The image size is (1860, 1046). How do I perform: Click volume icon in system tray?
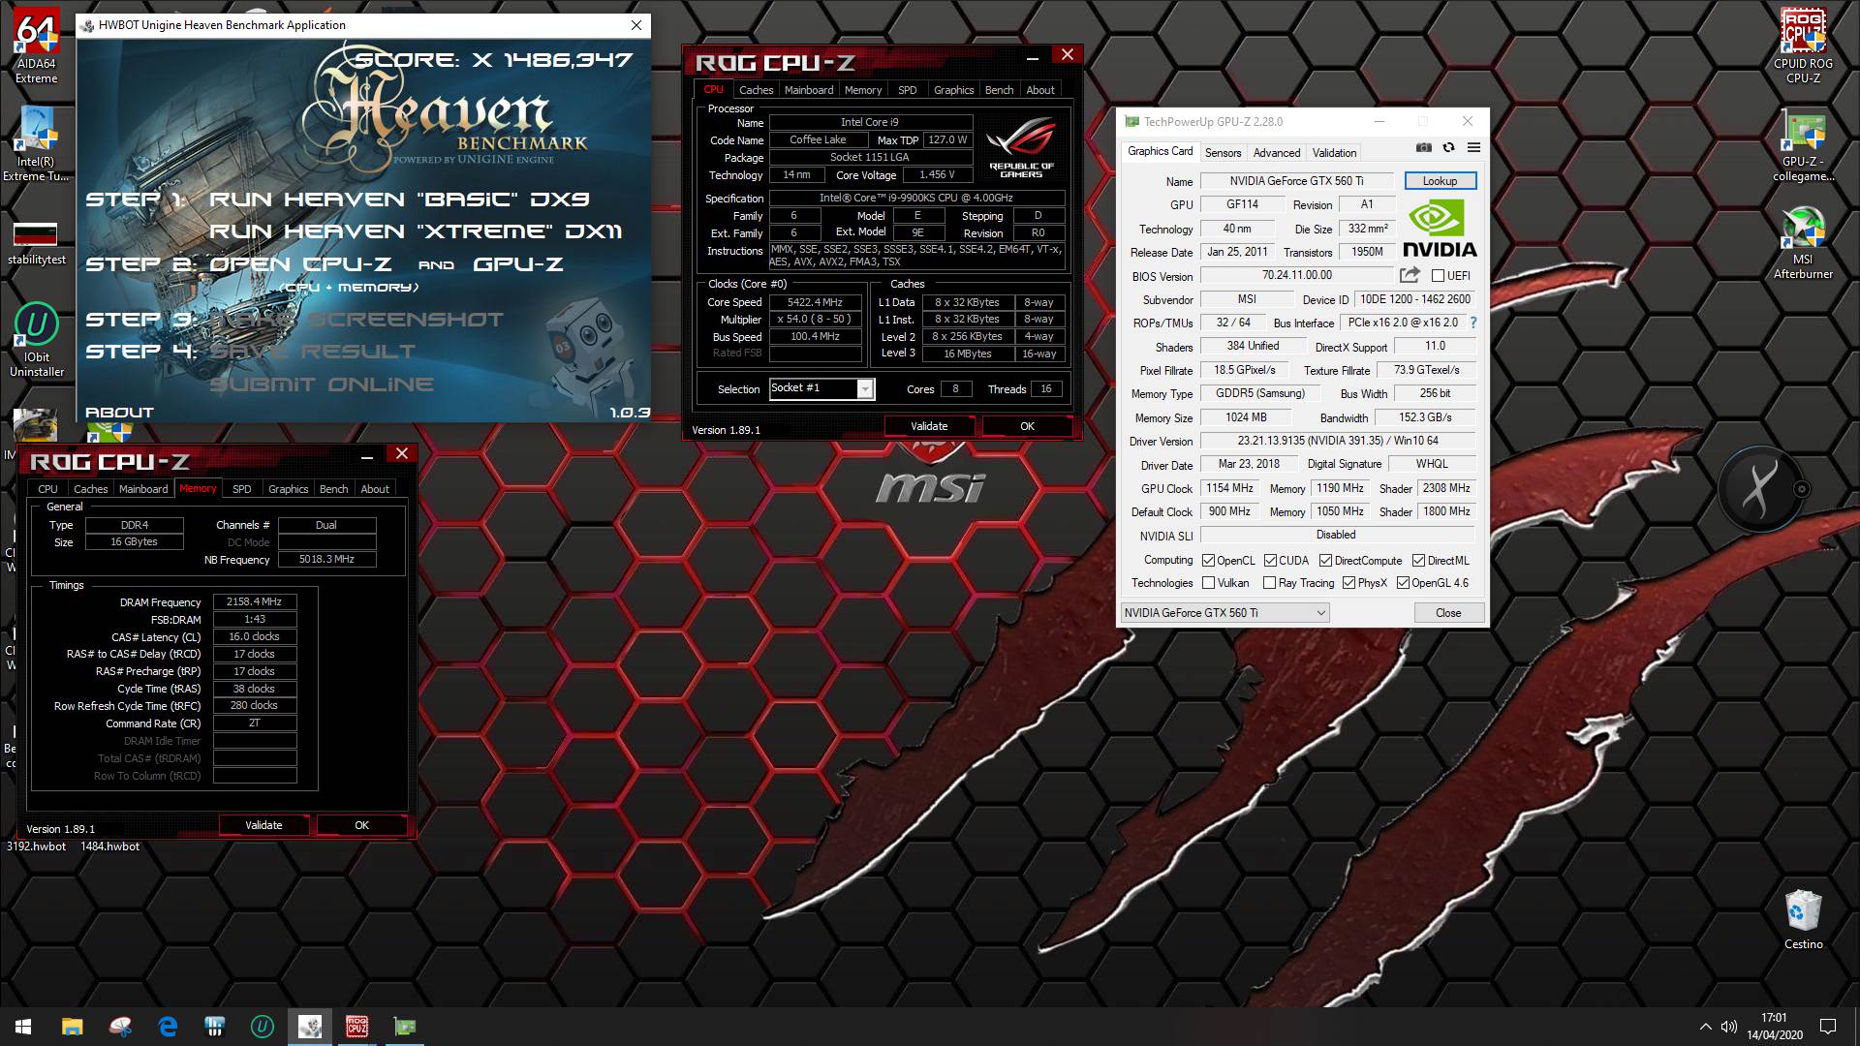[1729, 1027]
